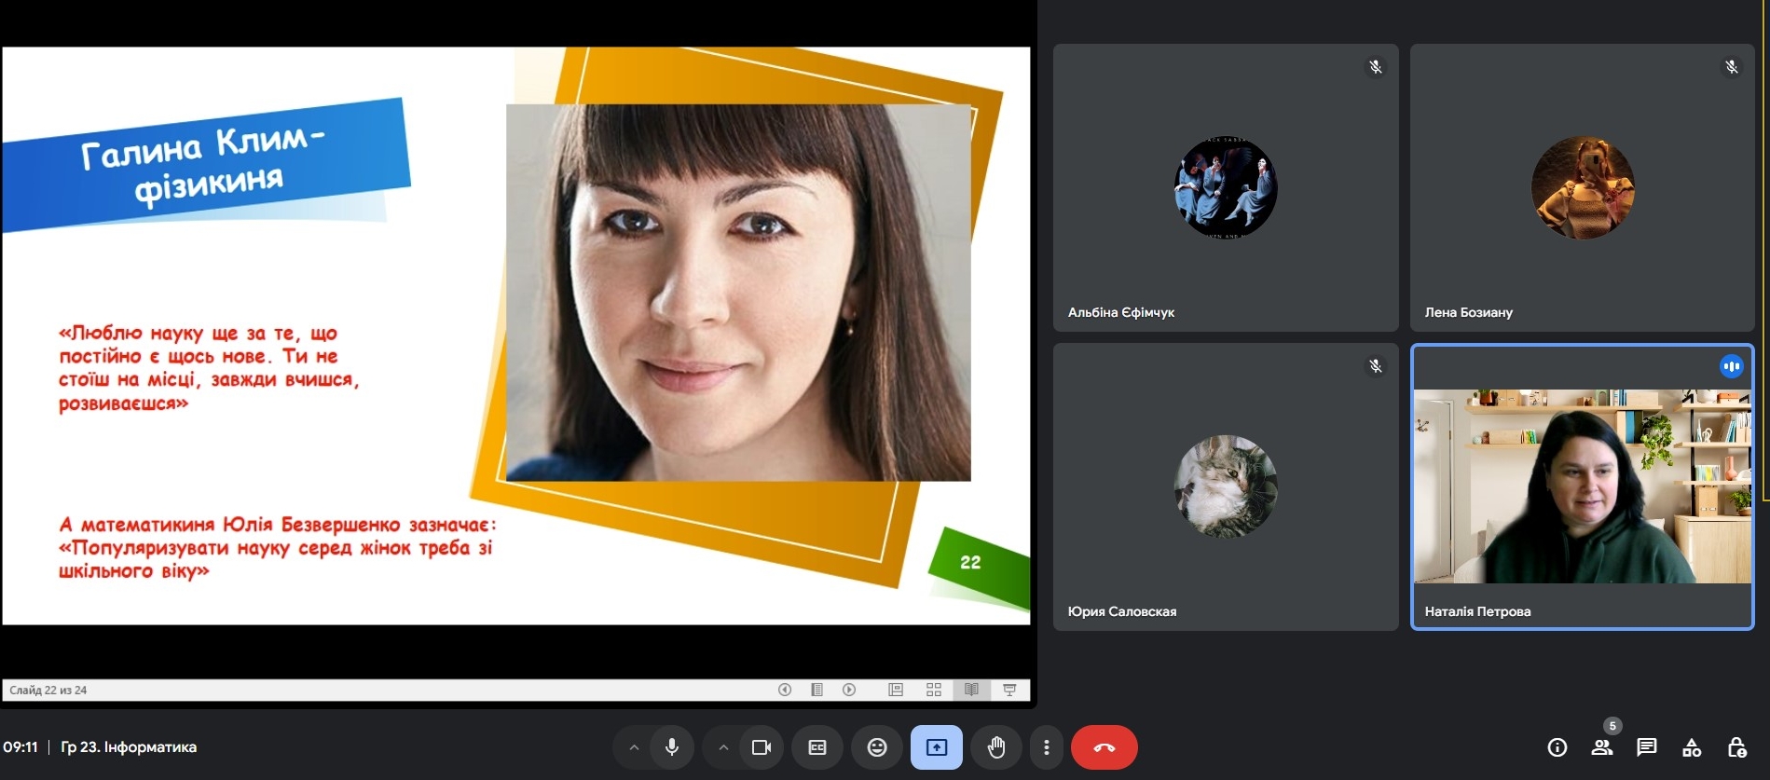Screen dimensions: 1770x780
Task: Open slide list menu in slideshow bar
Action: click(x=816, y=690)
